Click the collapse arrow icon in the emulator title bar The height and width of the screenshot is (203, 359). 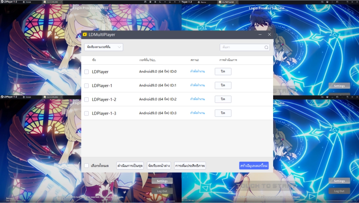[180, 2]
